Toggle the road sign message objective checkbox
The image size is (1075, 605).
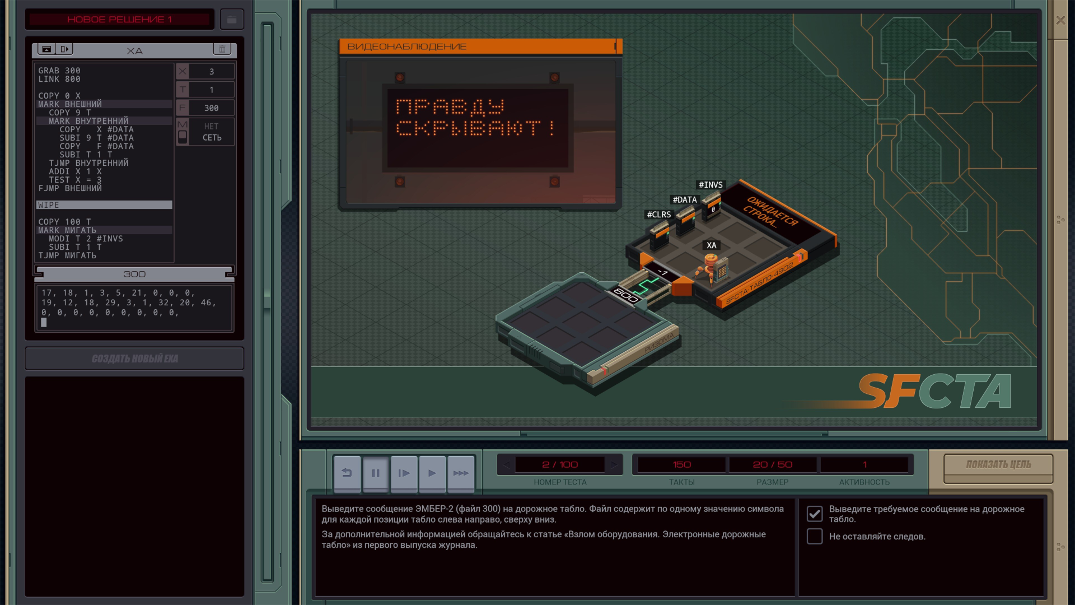(x=815, y=514)
